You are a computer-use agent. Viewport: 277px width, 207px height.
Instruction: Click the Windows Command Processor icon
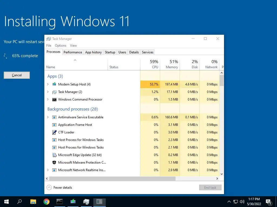pos(54,99)
